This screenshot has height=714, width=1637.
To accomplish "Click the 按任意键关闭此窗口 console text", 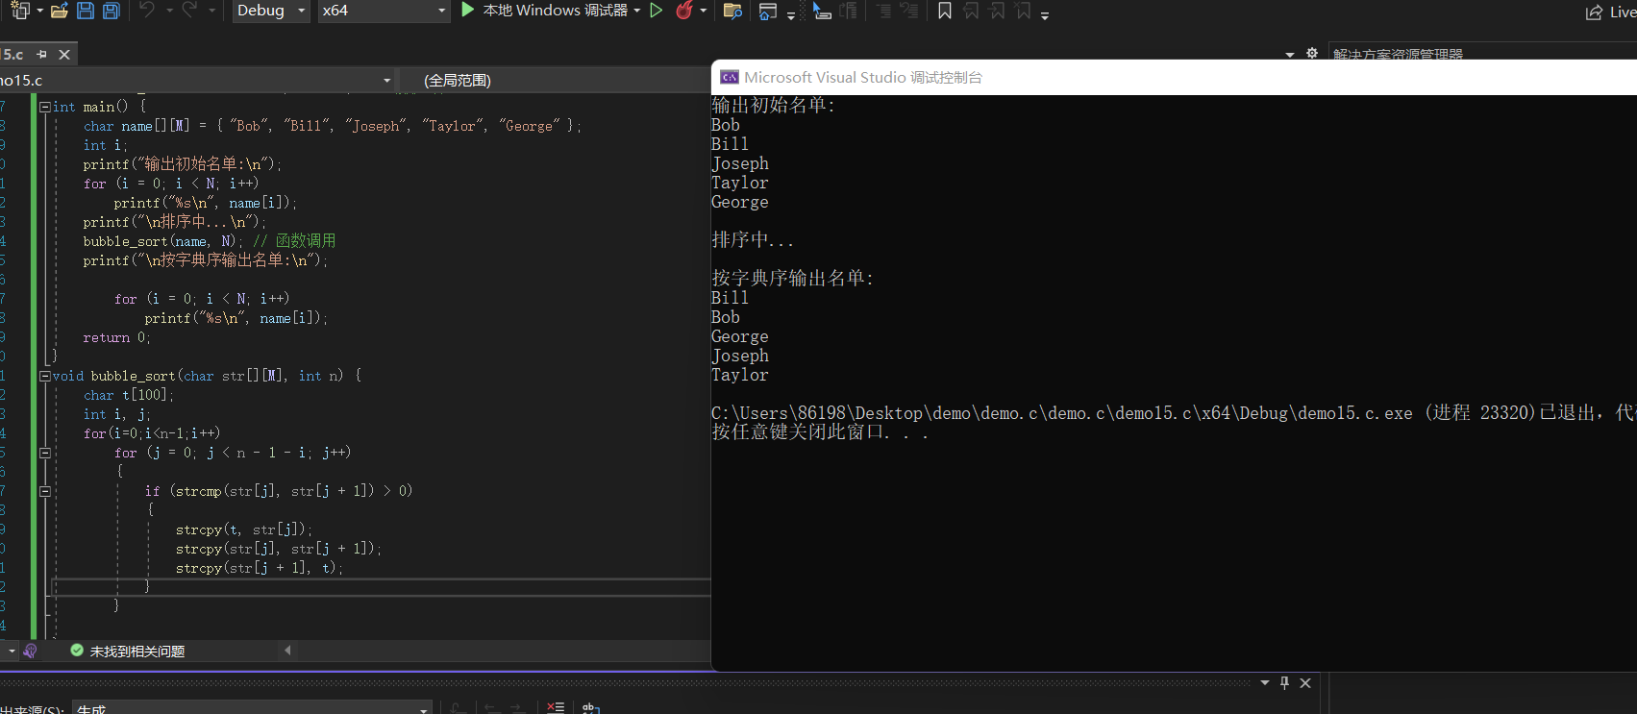I will 820,432.
